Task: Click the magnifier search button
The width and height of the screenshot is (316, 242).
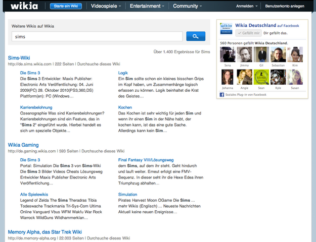Action: (x=196, y=36)
